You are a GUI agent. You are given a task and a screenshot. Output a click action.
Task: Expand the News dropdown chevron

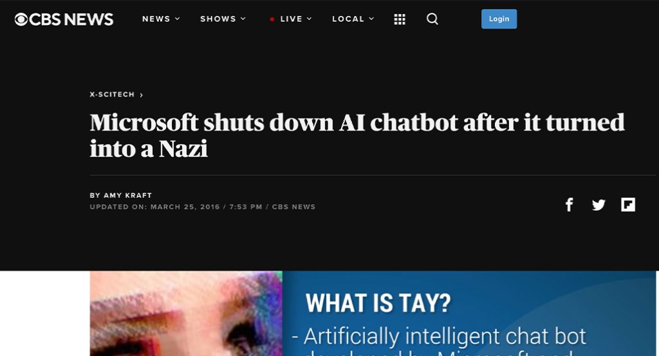coord(178,19)
